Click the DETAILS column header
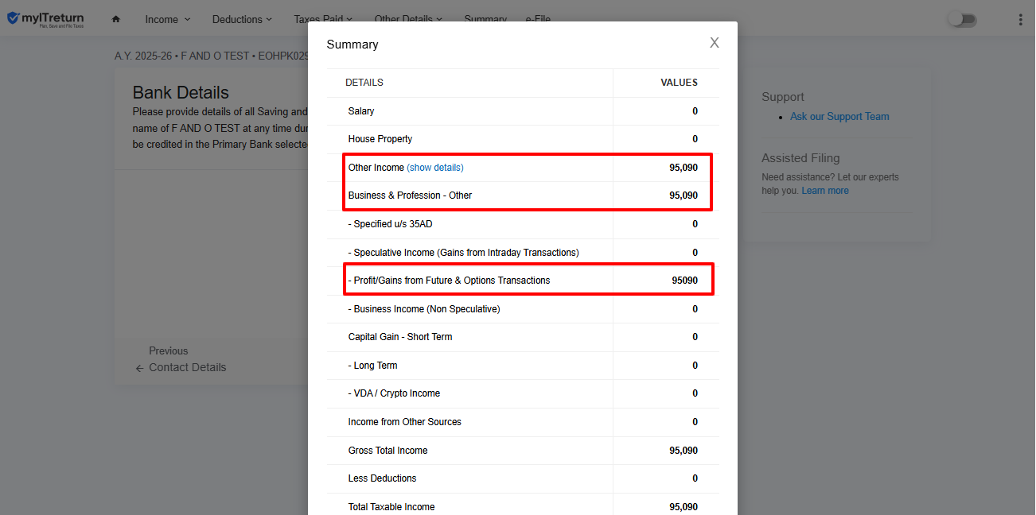Image resolution: width=1036 pixels, height=515 pixels. (x=364, y=83)
